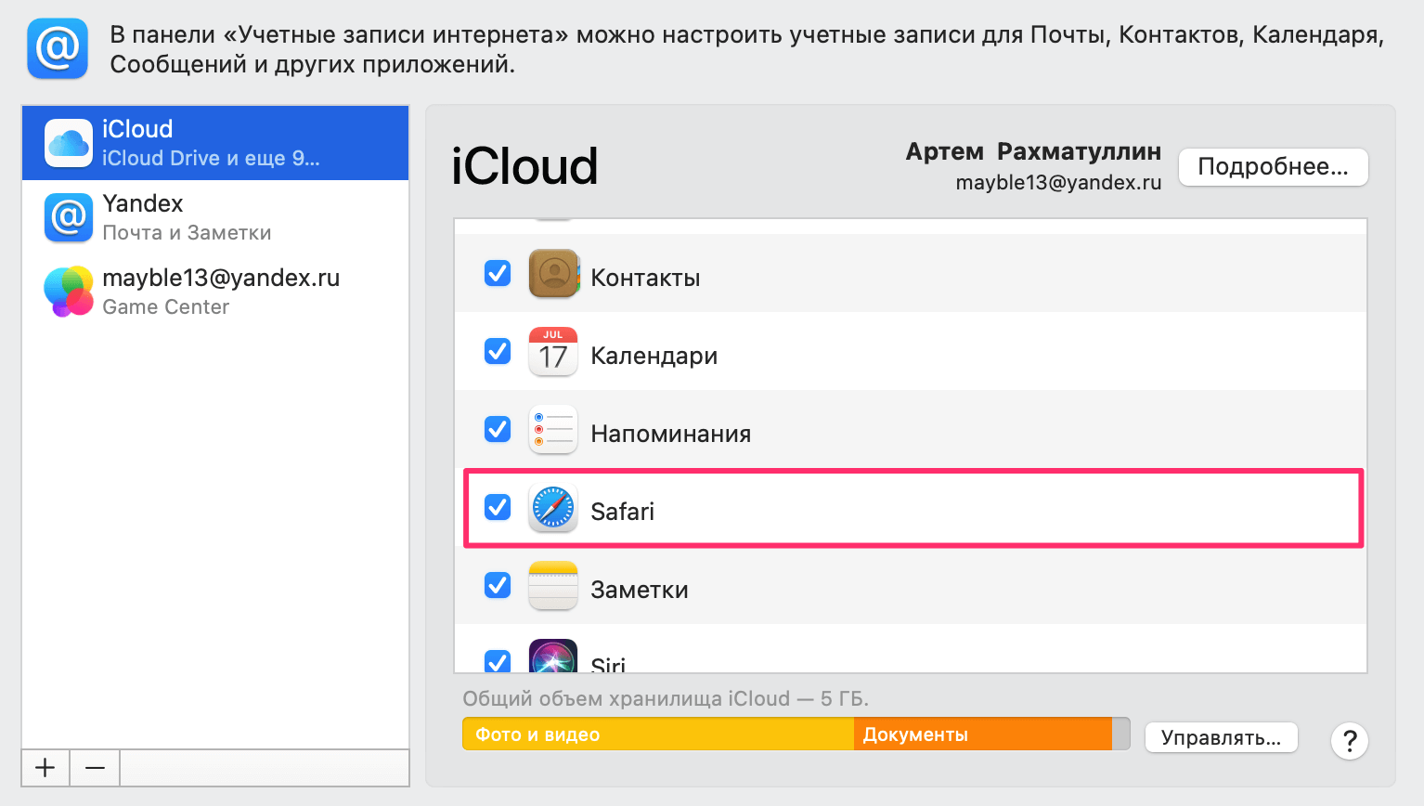Click the Siri app icon

click(553, 656)
